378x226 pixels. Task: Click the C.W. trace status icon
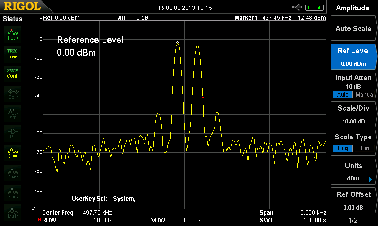[13, 153]
